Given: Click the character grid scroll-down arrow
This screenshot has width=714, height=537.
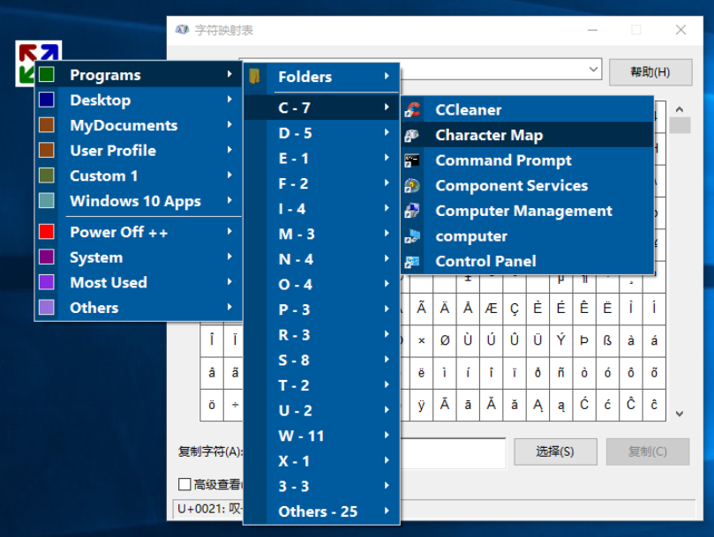Looking at the screenshot, I should tap(680, 414).
